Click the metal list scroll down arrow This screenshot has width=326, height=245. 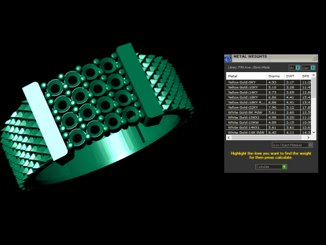(314, 132)
